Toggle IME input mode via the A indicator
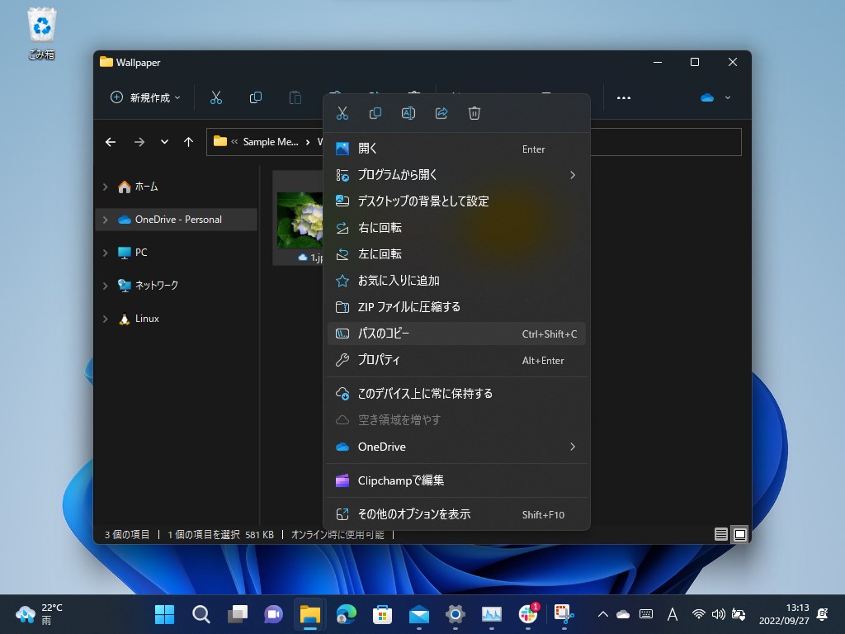Image resolution: width=845 pixels, height=634 pixels. click(x=673, y=614)
